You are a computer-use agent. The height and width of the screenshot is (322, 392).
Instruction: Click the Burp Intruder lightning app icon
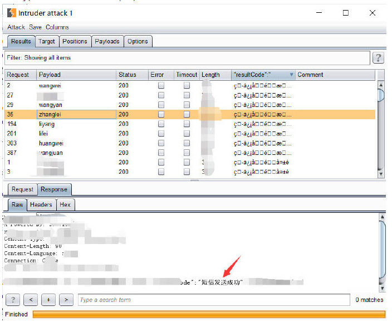click(x=11, y=13)
